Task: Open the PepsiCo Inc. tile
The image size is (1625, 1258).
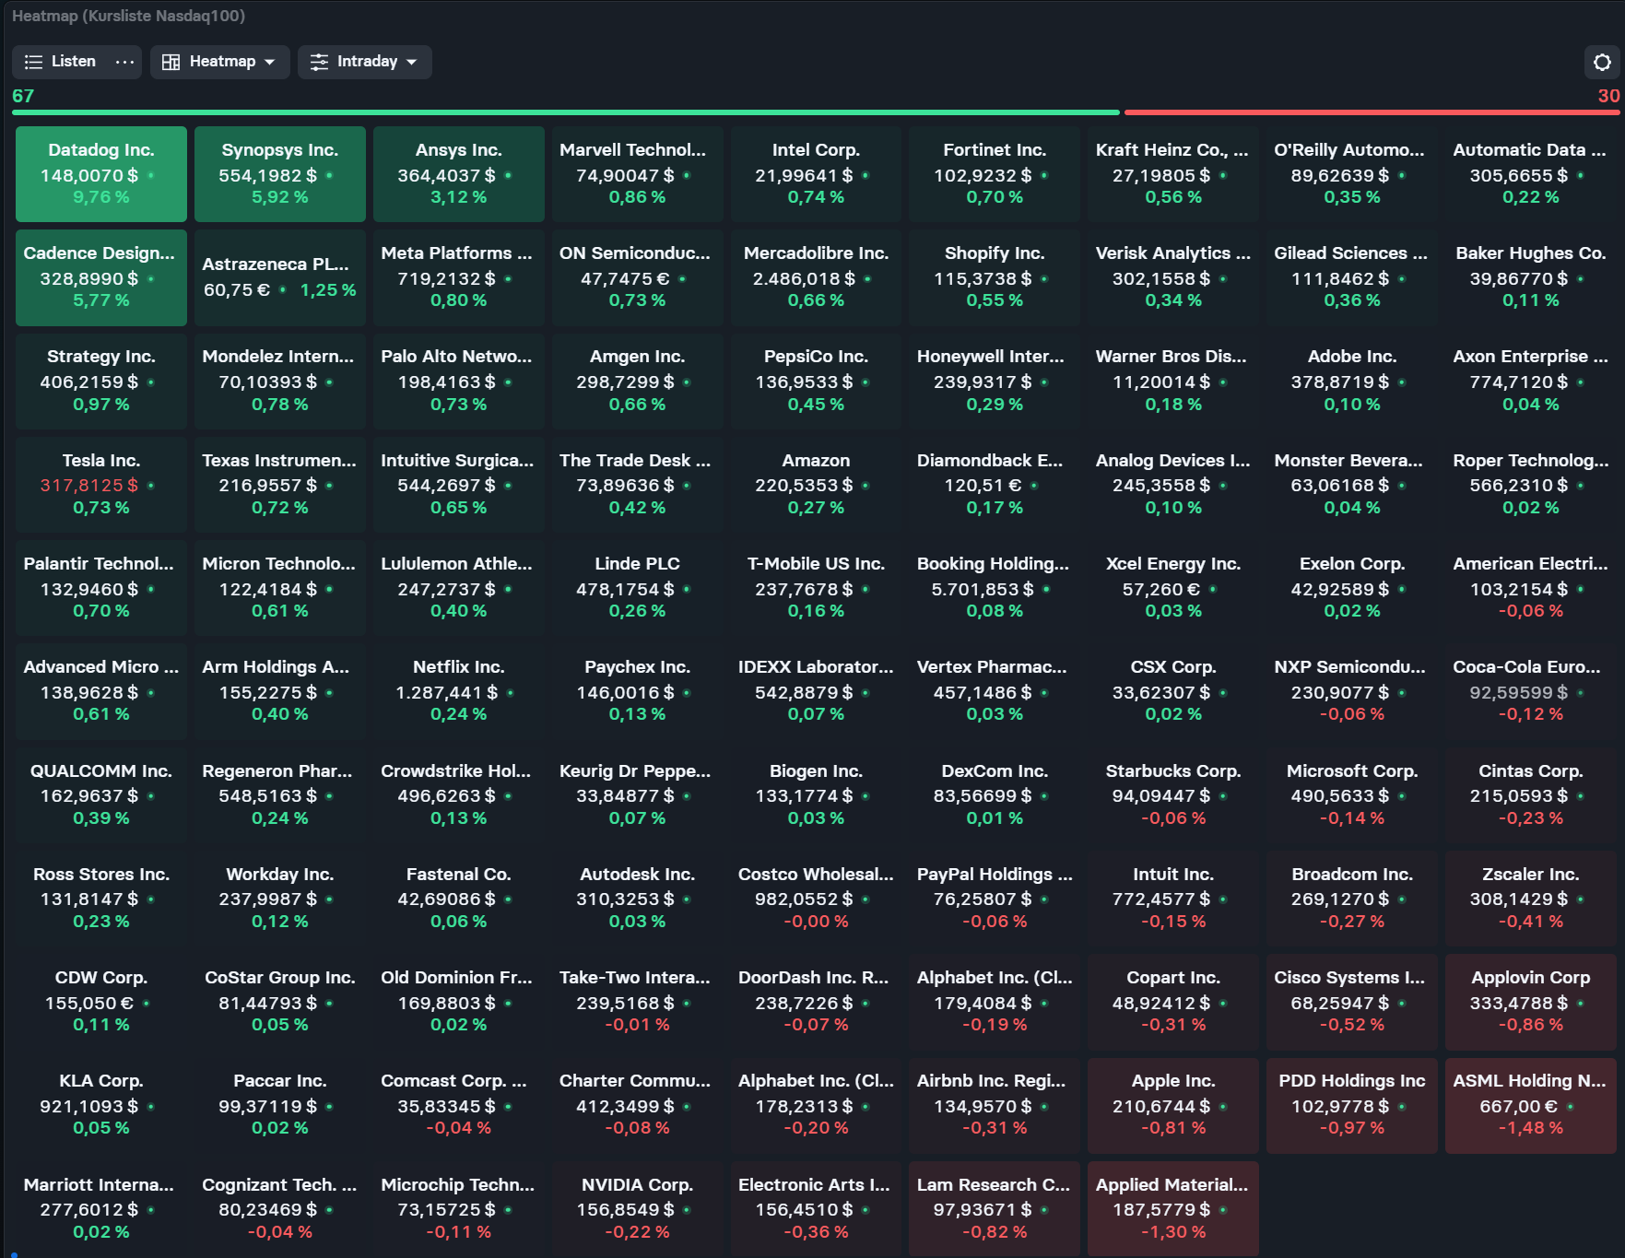Action: coord(817,381)
